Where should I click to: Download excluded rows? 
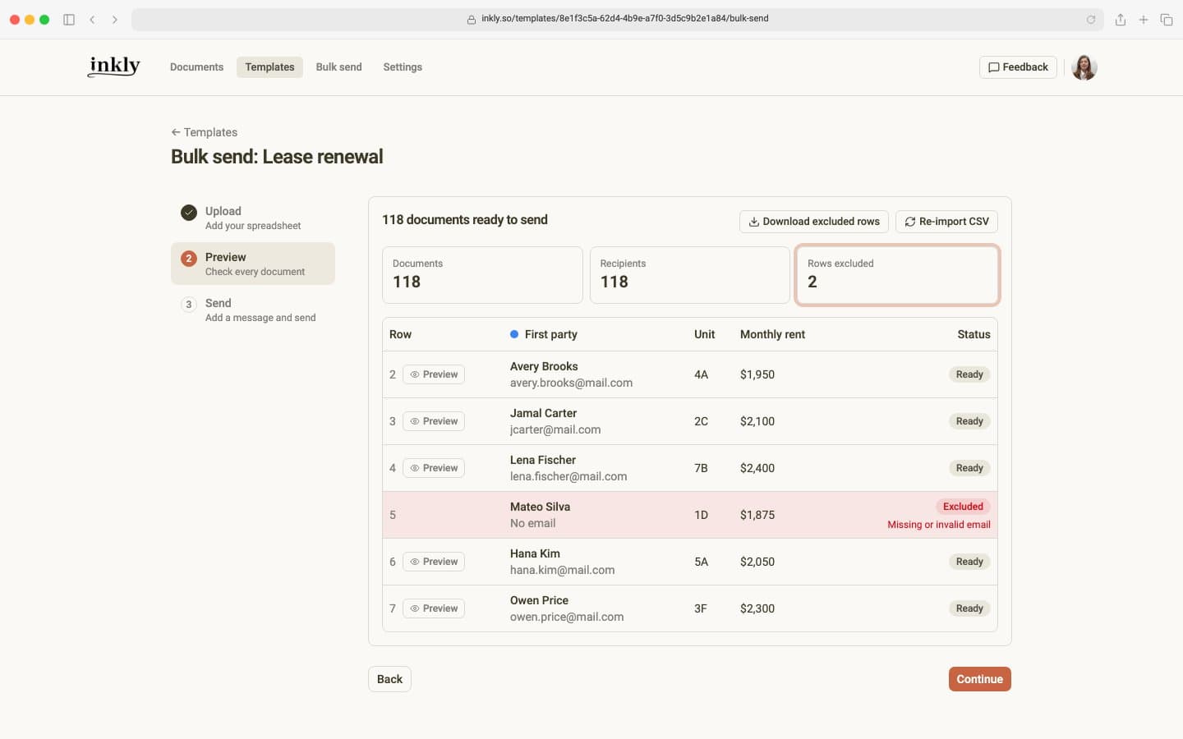(814, 222)
